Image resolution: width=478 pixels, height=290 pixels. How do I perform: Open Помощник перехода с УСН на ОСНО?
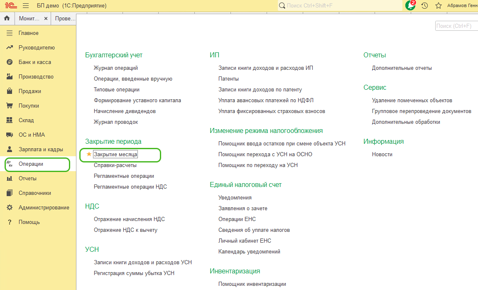pyautogui.click(x=265, y=154)
